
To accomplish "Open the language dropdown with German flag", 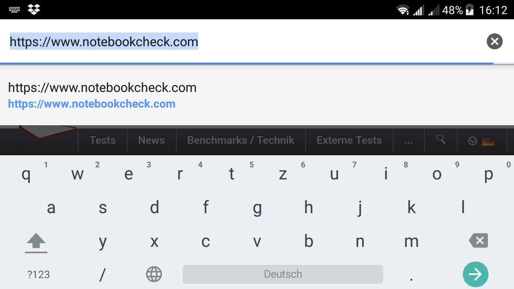I will [x=481, y=141].
